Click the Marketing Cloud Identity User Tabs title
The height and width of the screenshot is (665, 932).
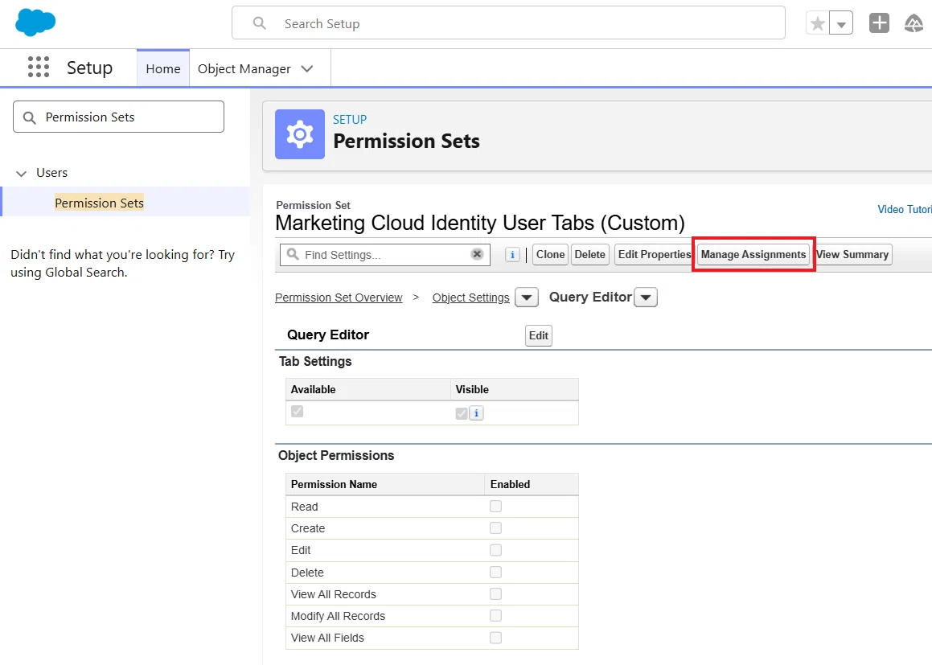tap(480, 223)
